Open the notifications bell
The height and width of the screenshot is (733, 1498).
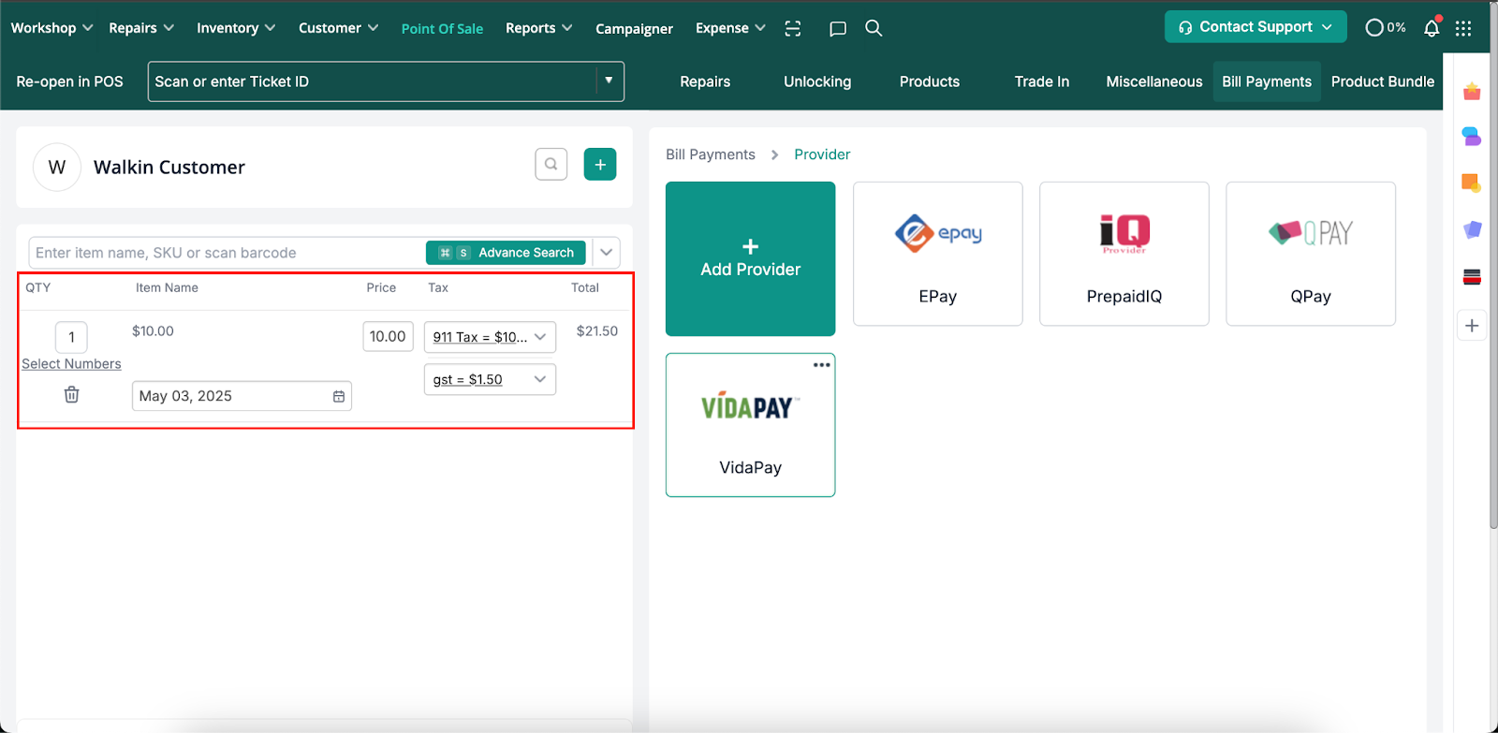pyautogui.click(x=1432, y=28)
